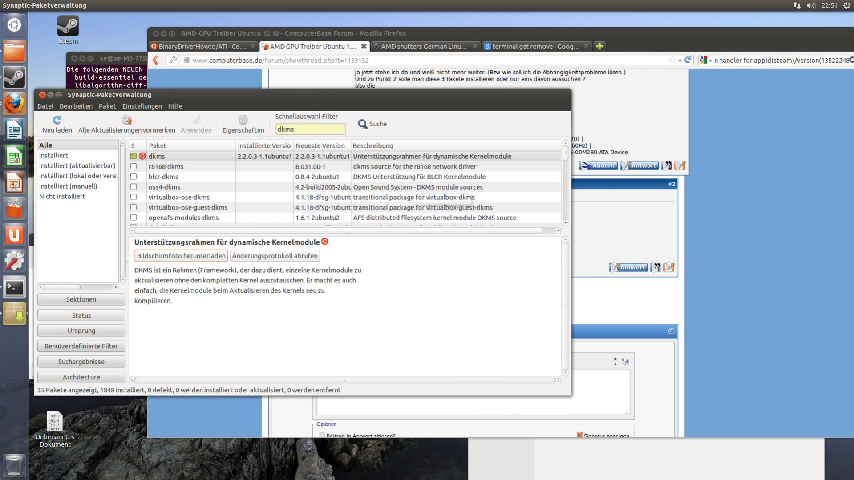The height and width of the screenshot is (480, 854).
Task: Mark all upgrades with Alle Aktualisierungen vormerken
Action: (x=126, y=124)
